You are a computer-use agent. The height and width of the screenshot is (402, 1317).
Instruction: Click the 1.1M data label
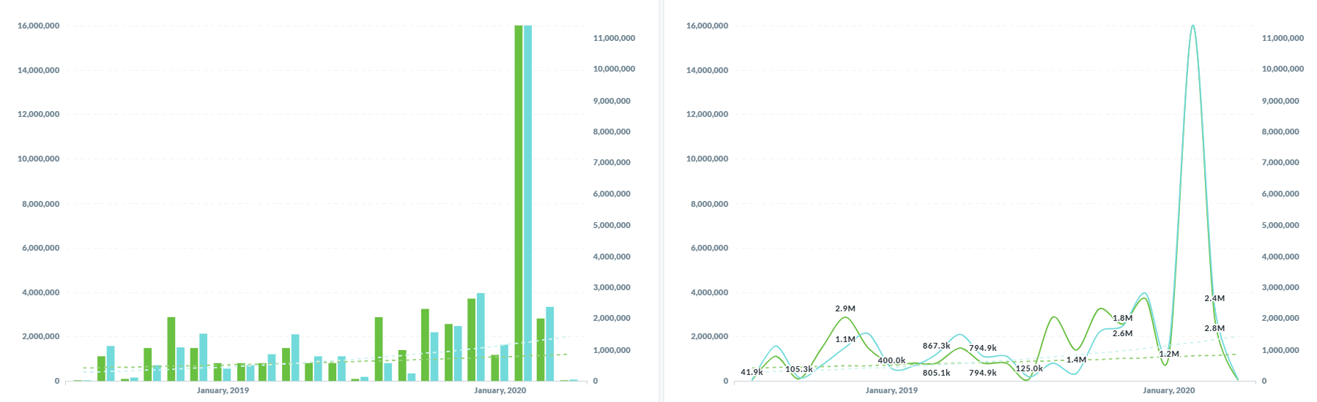pyautogui.click(x=845, y=339)
